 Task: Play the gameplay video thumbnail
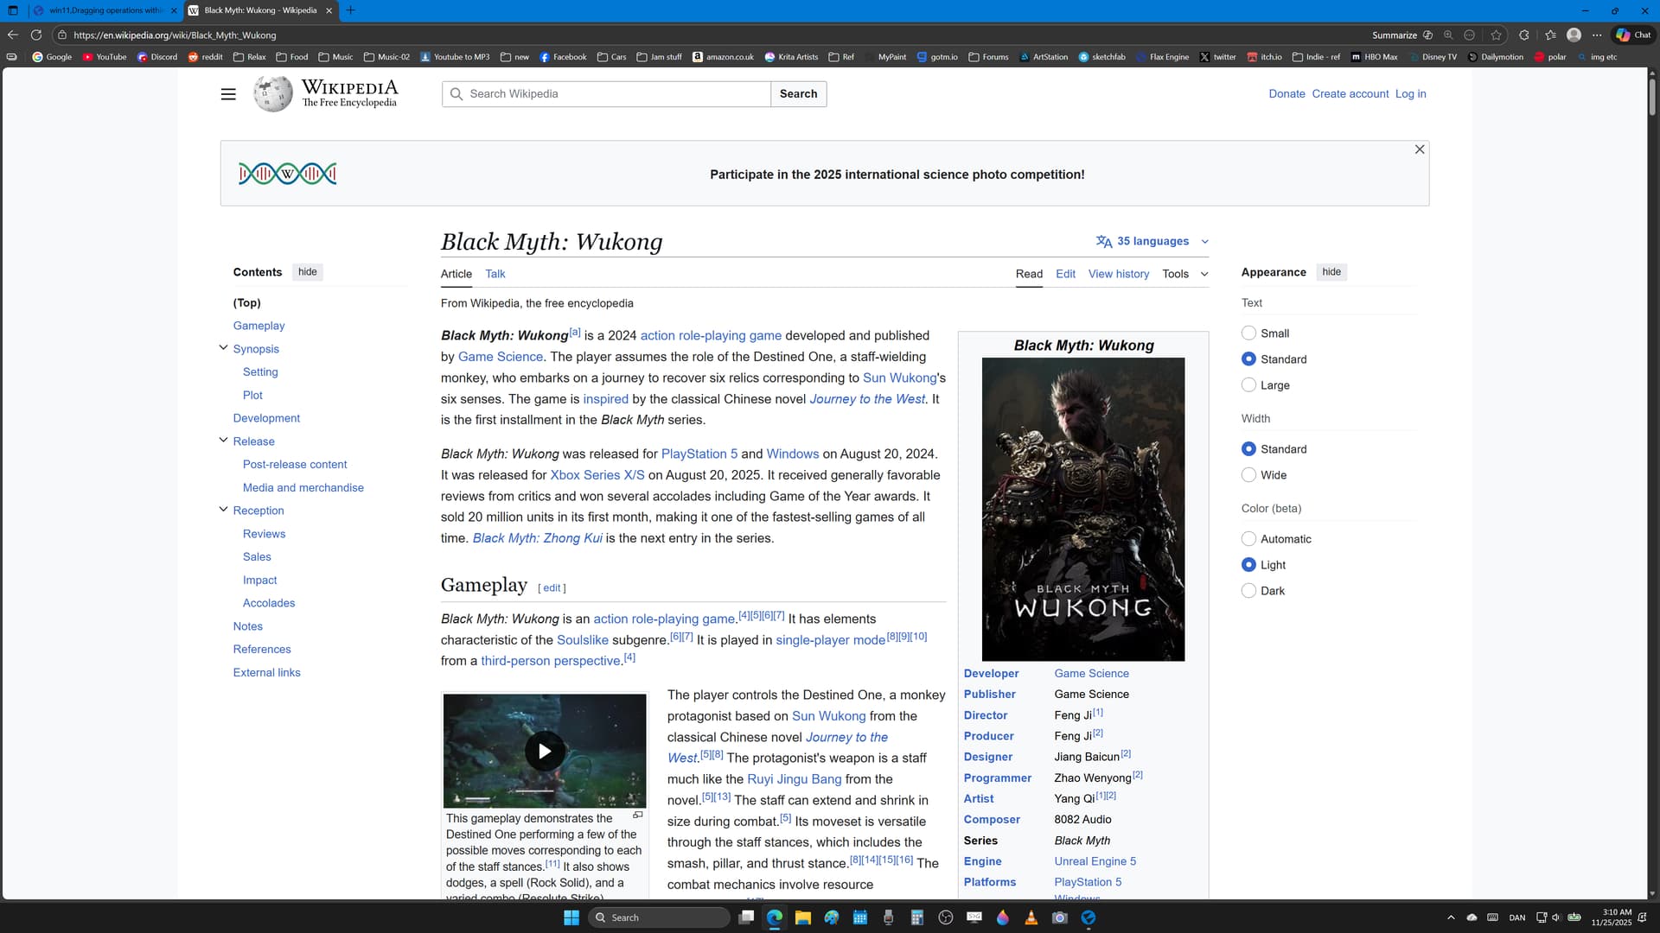click(x=545, y=751)
